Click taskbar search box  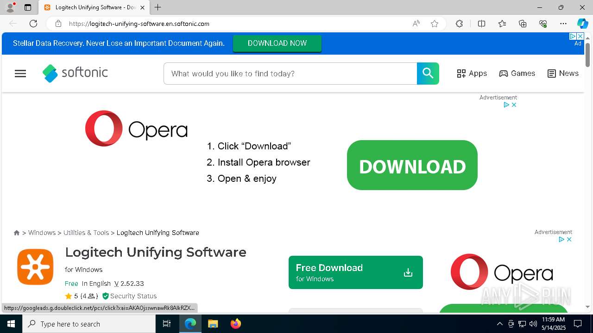[x=89, y=324]
